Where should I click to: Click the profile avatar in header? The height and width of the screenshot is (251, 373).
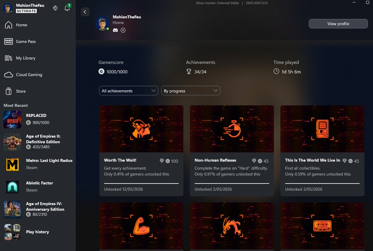point(102,23)
